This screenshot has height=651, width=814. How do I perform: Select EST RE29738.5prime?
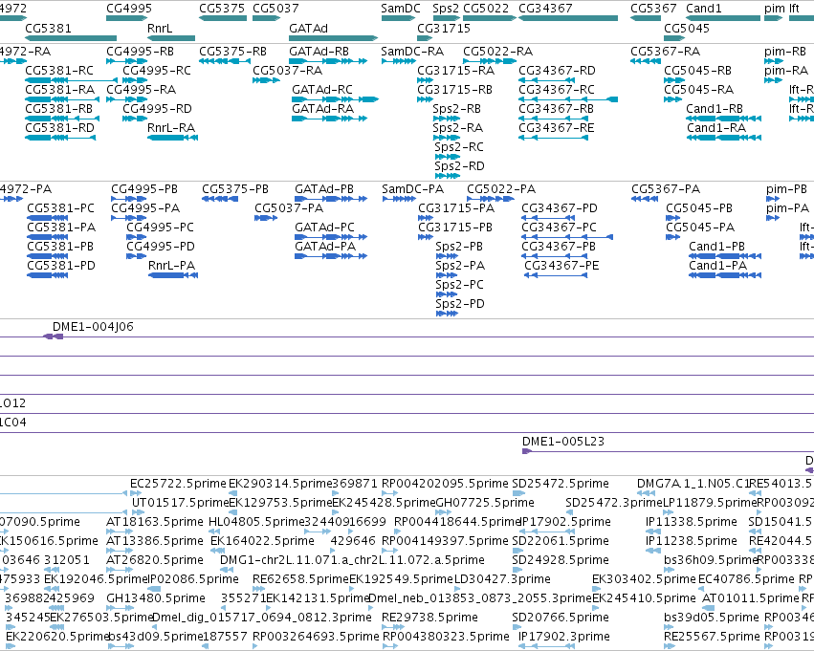click(429, 618)
